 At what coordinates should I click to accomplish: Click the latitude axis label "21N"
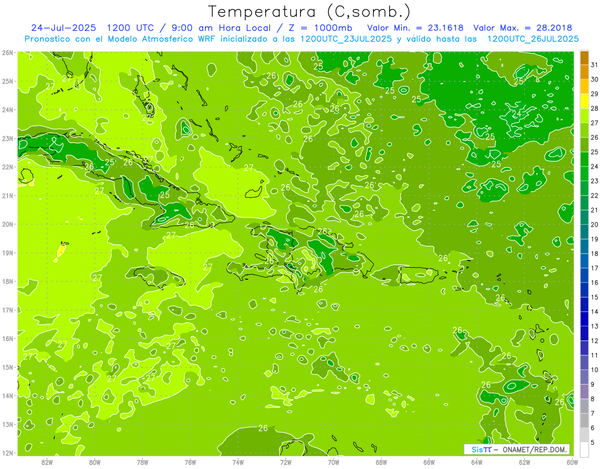pos(7,196)
